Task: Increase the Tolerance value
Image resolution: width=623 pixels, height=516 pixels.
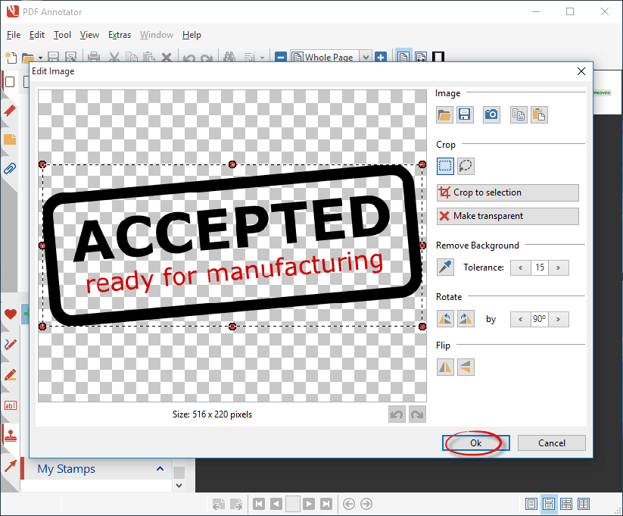Action: point(558,267)
